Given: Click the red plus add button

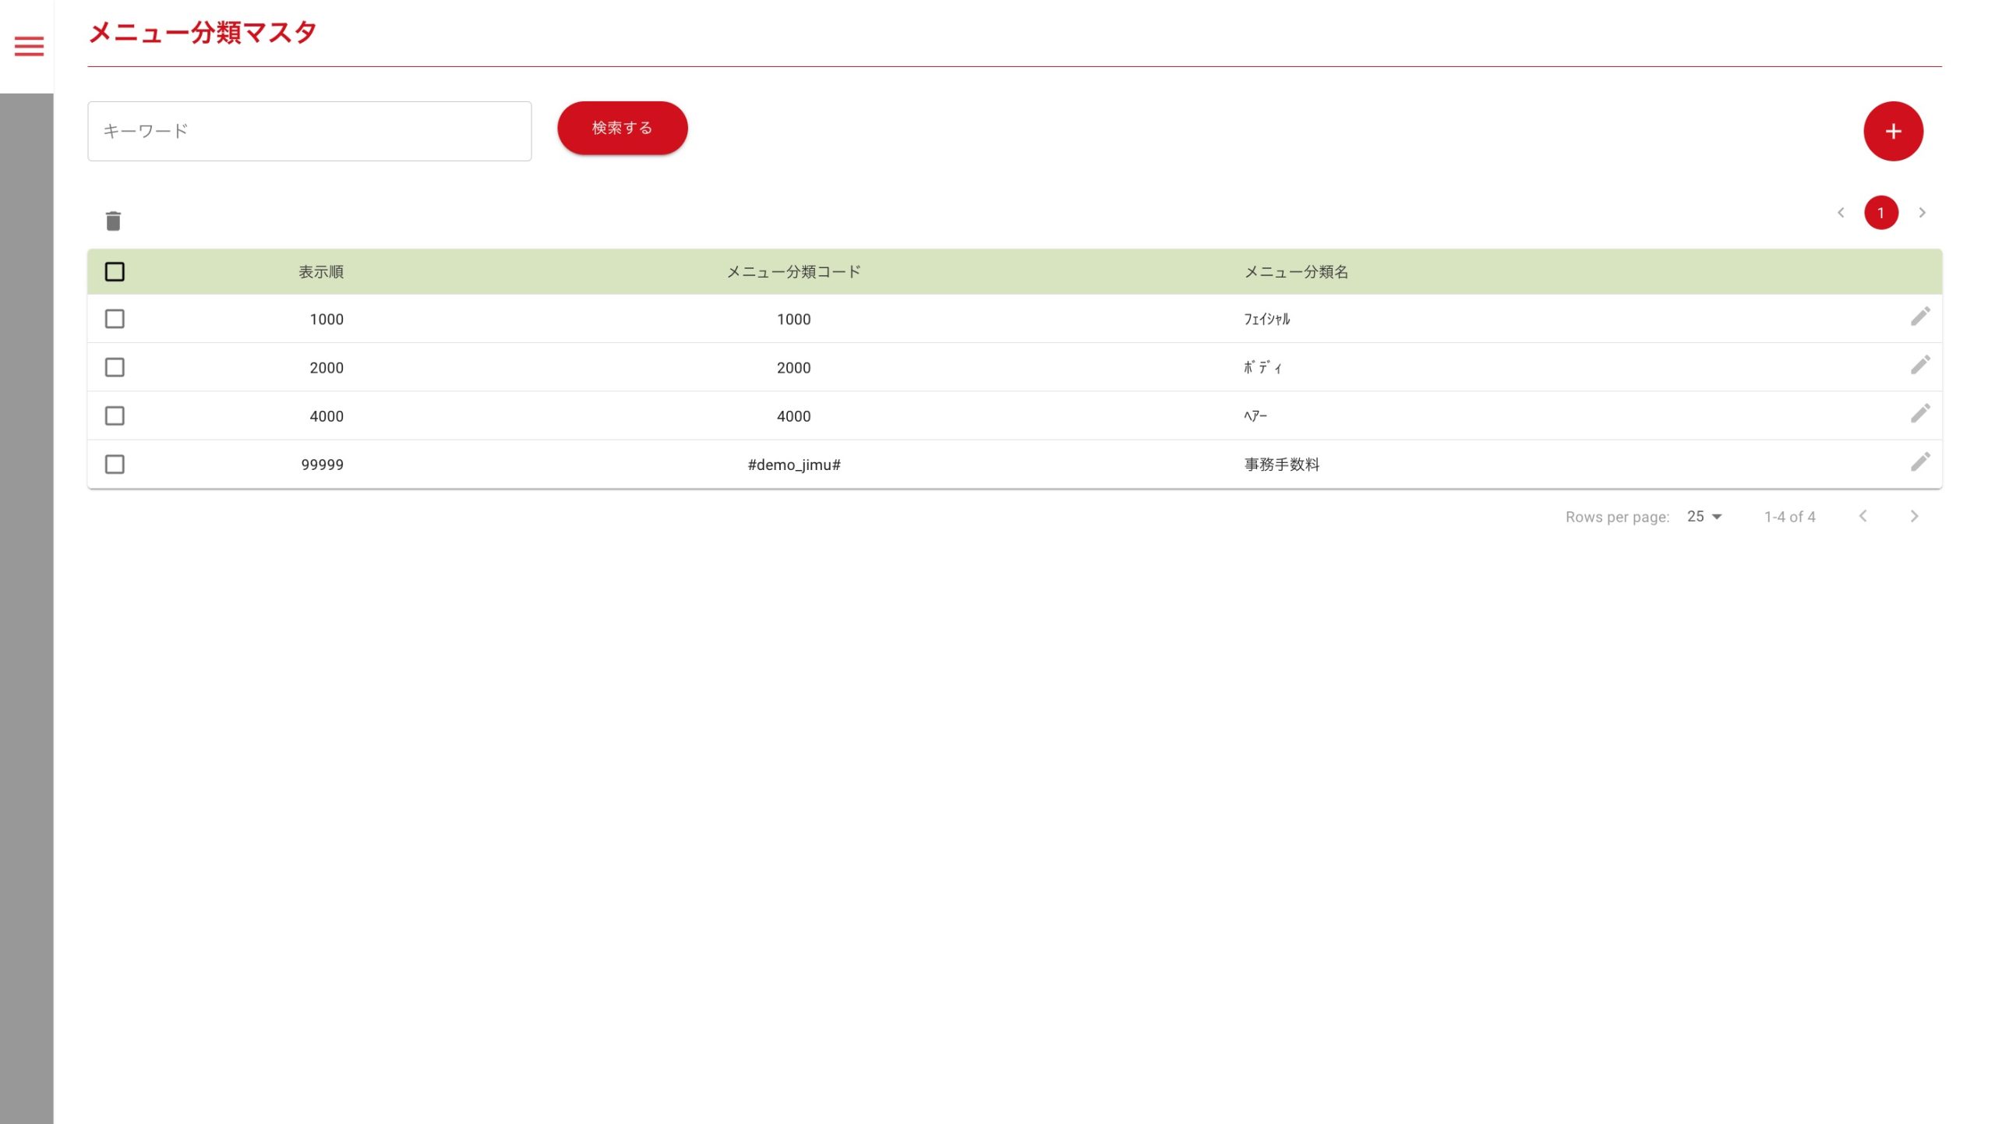Looking at the screenshot, I should click(1893, 131).
